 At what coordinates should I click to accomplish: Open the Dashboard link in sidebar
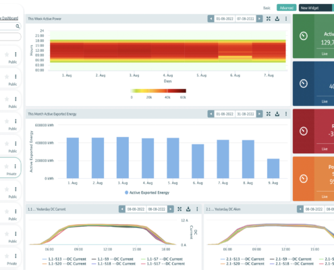(x=9, y=18)
